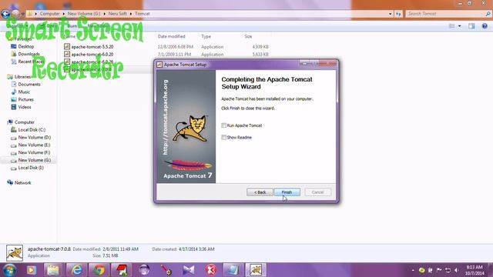The height and width of the screenshot is (277, 493).
Task: Open the Windows Start menu
Action: coord(9,270)
